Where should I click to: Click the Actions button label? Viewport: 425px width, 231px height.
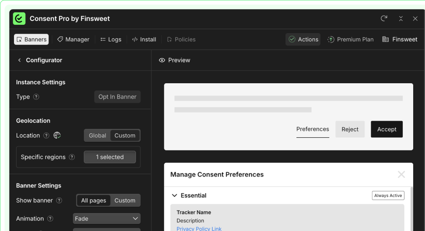(x=308, y=40)
